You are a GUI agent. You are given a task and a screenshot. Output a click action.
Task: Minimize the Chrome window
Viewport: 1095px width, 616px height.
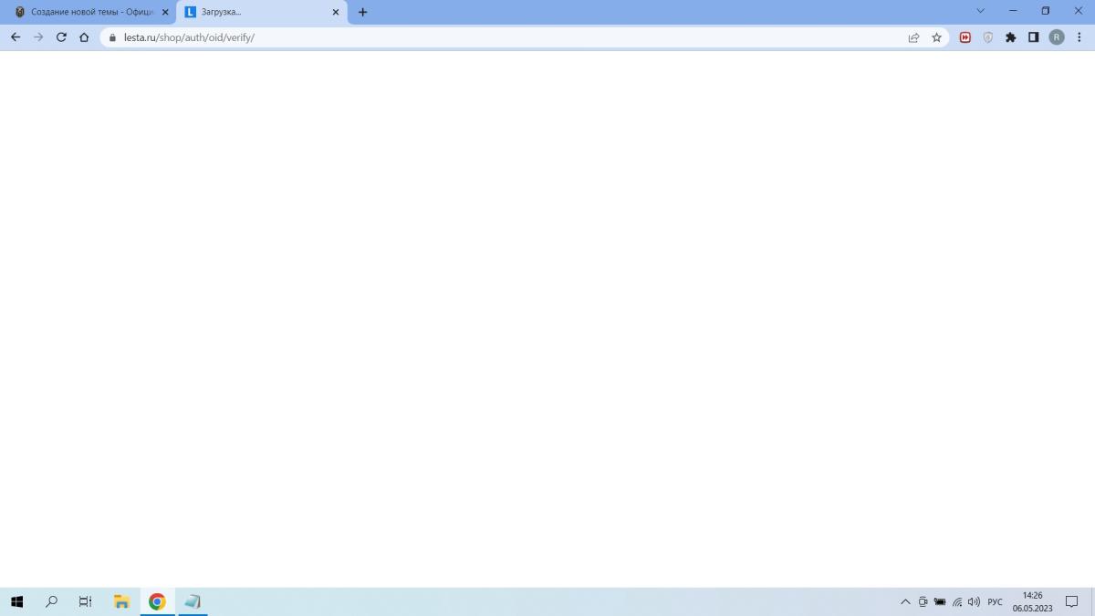tap(1014, 11)
